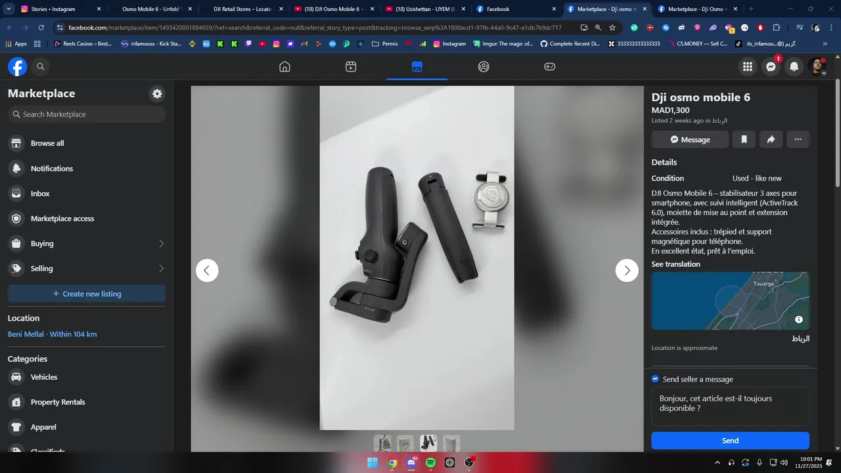Viewport: 841px width, 473px height.
Task: Open Discord from the taskbar
Action: click(411, 462)
